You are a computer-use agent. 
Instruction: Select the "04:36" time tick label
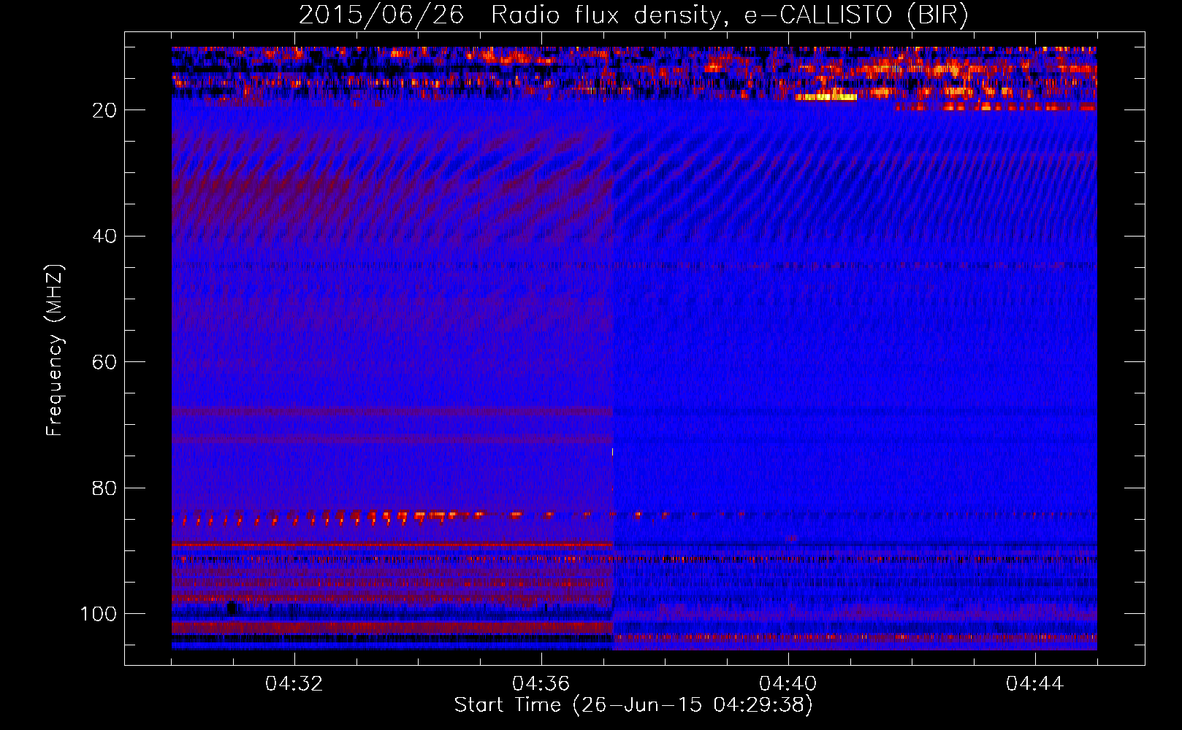(541, 683)
